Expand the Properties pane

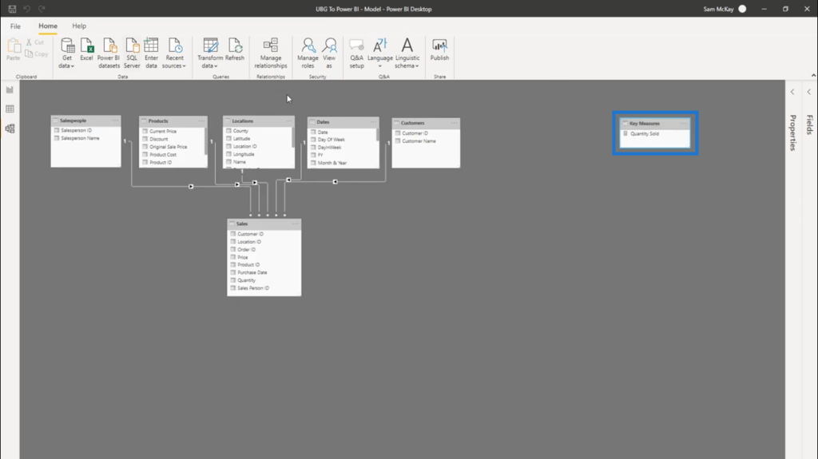pos(792,93)
